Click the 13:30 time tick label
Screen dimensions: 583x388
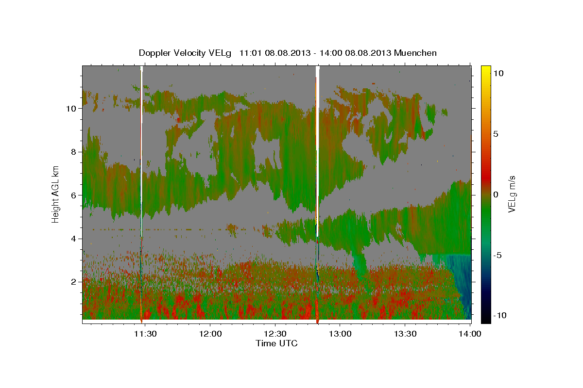[405, 334]
